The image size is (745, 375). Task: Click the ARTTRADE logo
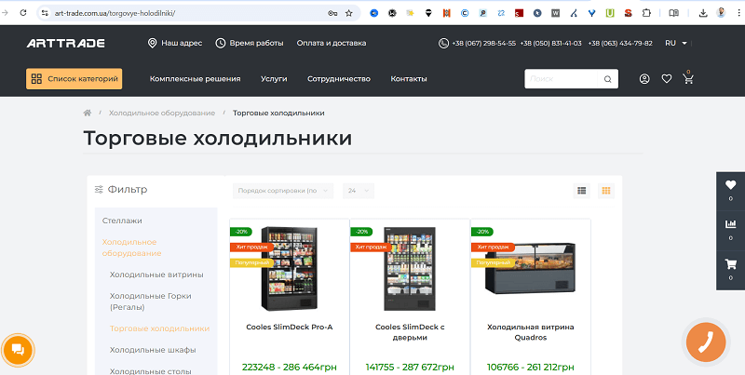point(65,43)
